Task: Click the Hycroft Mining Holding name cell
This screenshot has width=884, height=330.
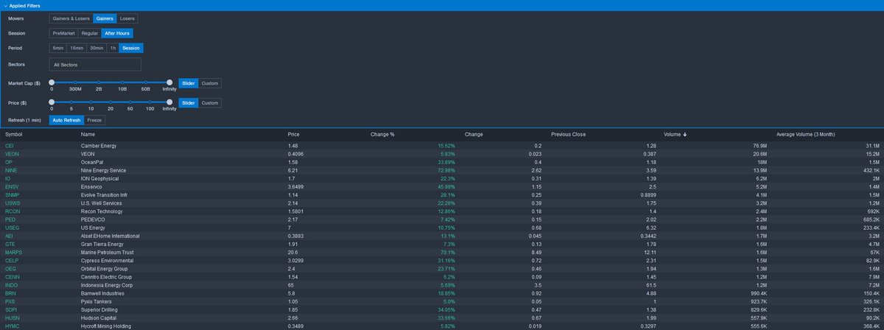Action: pos(108,326)
